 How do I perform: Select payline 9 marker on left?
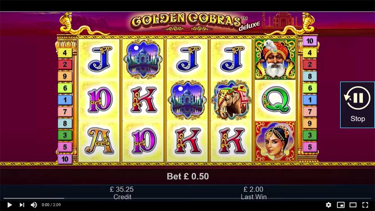coord(65,76)
